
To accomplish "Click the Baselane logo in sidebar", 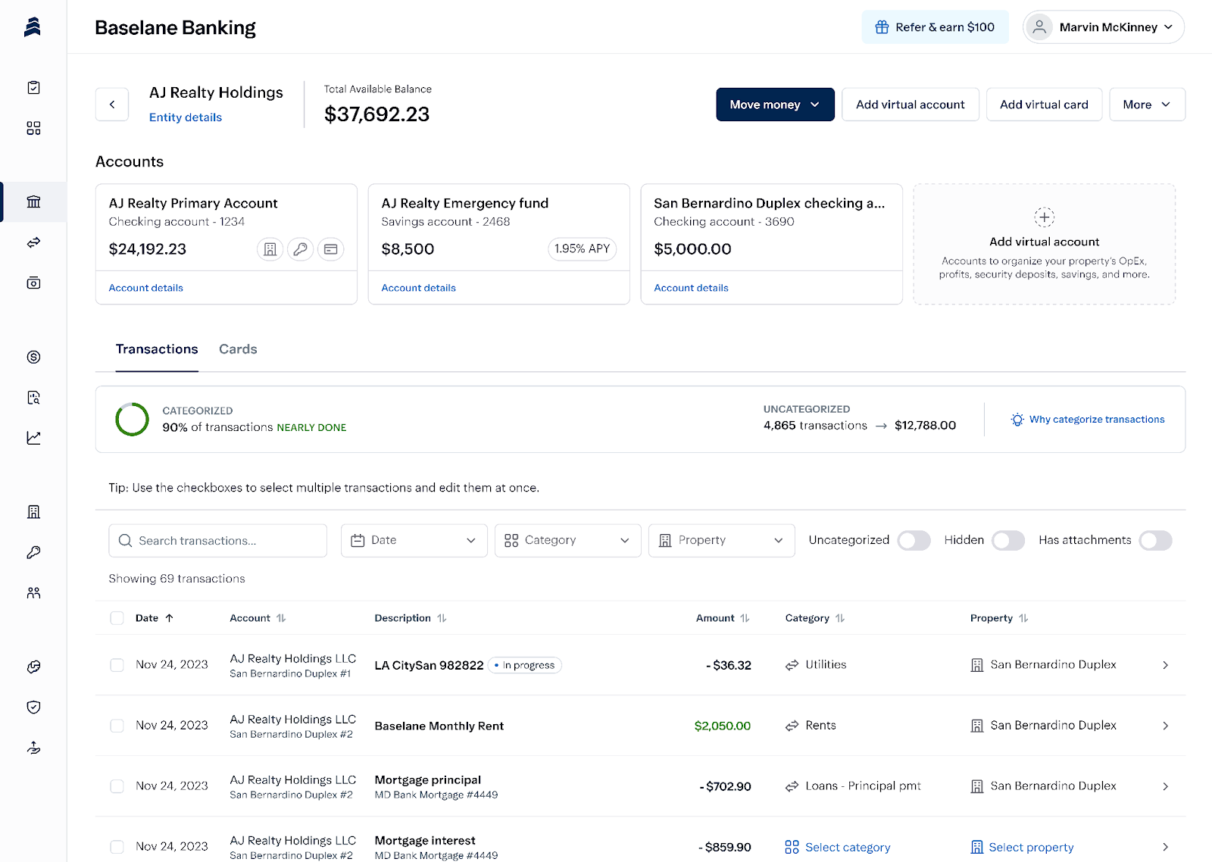I will coord(33,27).
